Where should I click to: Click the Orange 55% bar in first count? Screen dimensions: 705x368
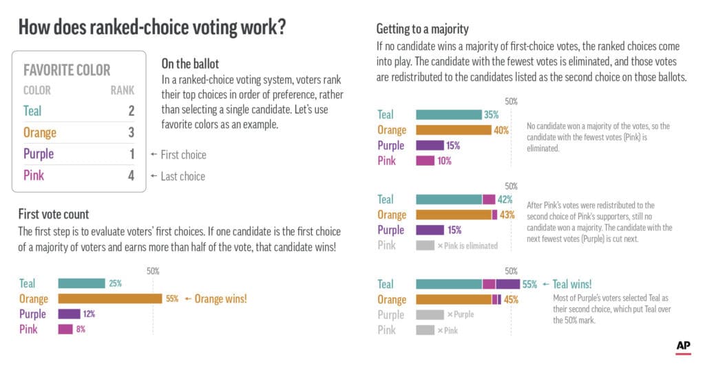(x=110, y=299)
